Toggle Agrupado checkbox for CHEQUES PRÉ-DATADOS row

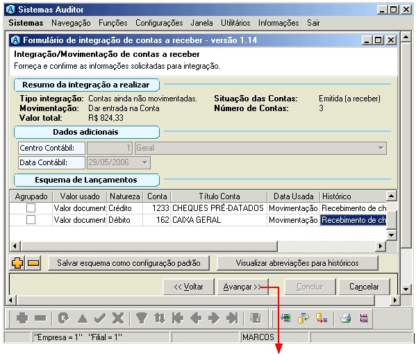pos(31,208)
